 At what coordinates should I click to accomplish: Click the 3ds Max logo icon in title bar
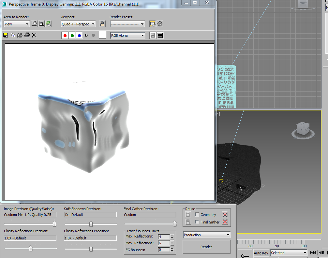(5, 4)
